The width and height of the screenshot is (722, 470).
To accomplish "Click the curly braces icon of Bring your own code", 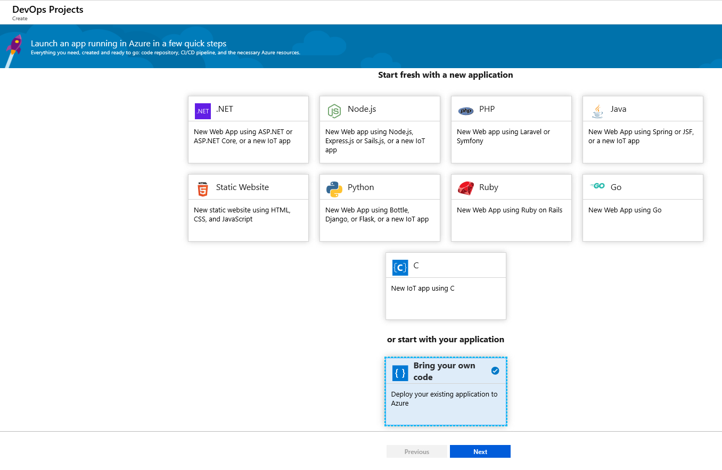I will click(400, 373).
